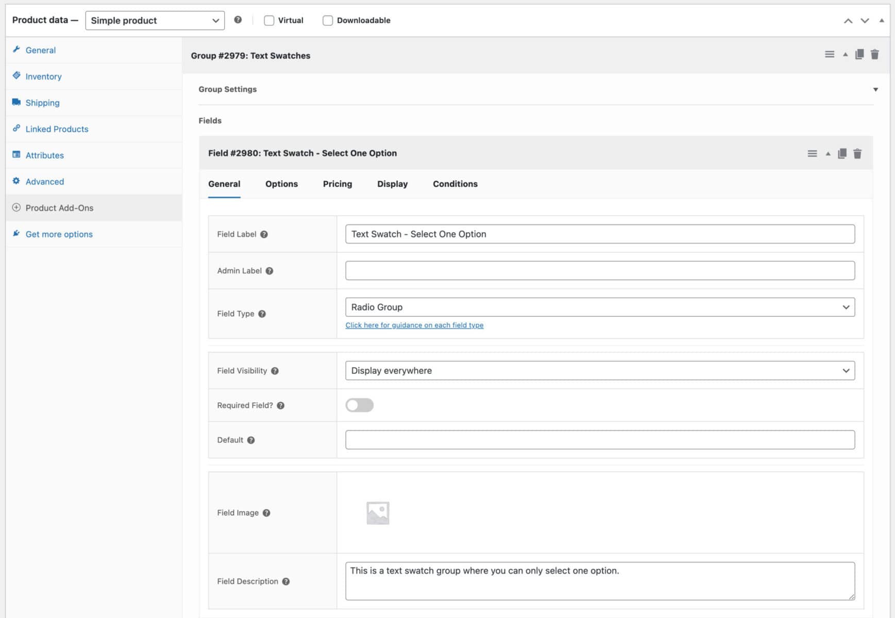Grab the reorder handle on Field #2980
Viewport: 895px width, 618px height.
point(812,153)
